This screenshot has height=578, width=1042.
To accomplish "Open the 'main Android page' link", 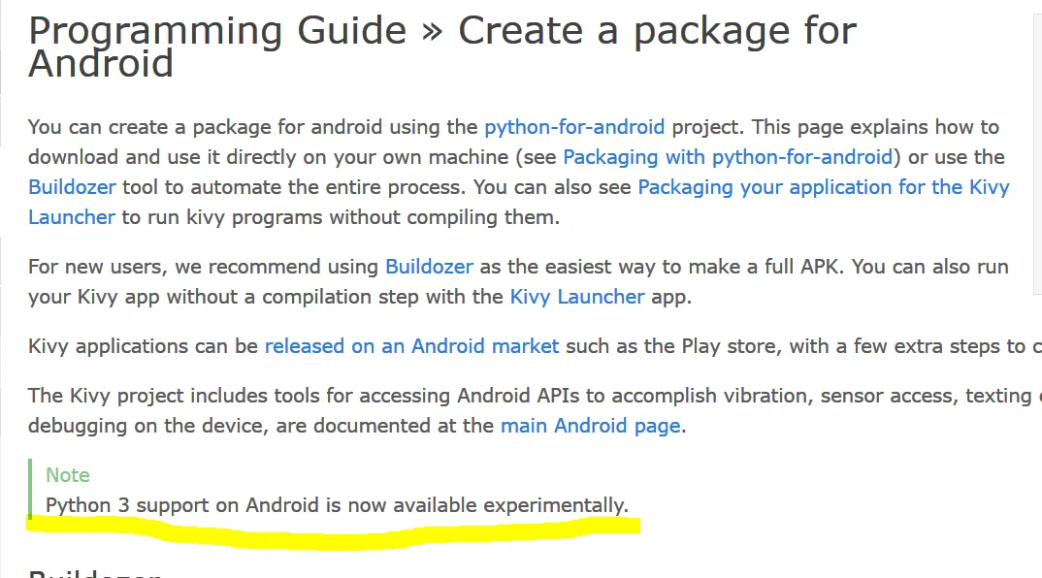I will (590, 426).
